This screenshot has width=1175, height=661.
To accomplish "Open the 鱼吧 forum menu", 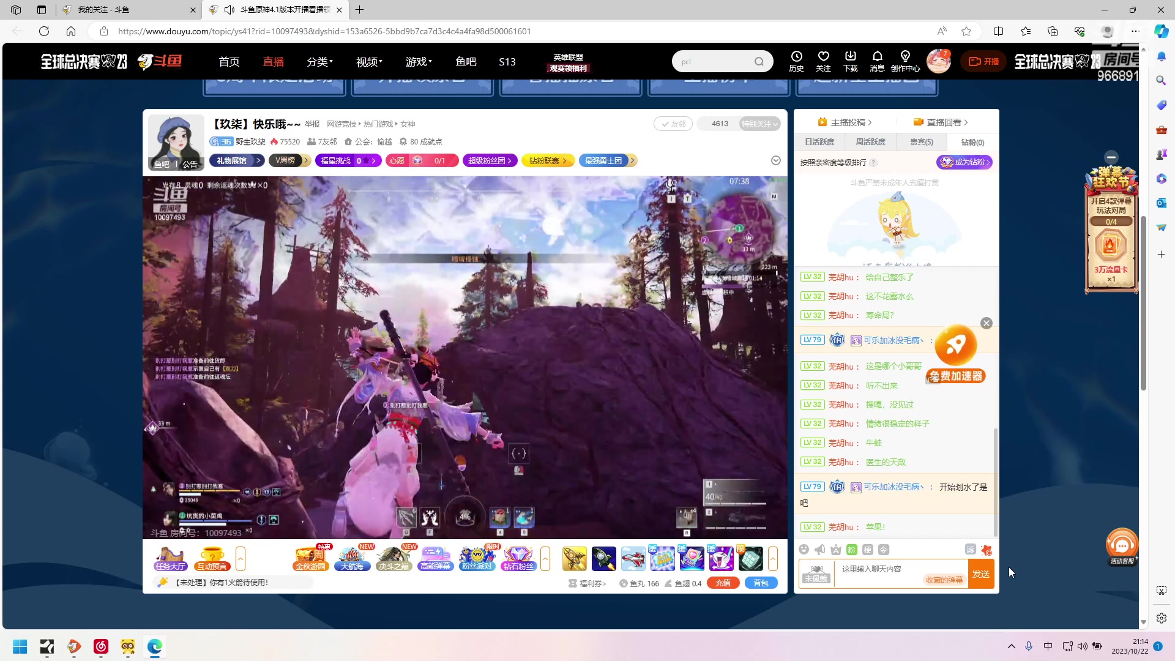I will (466, 62).
